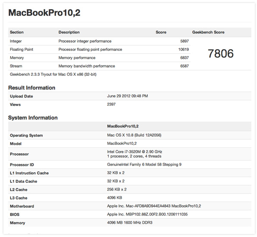Click 'Intel Core i7-3520M @ 2.90 GHz' text
257x237 pixels.
pyautogui.click(x=135, y=152)
